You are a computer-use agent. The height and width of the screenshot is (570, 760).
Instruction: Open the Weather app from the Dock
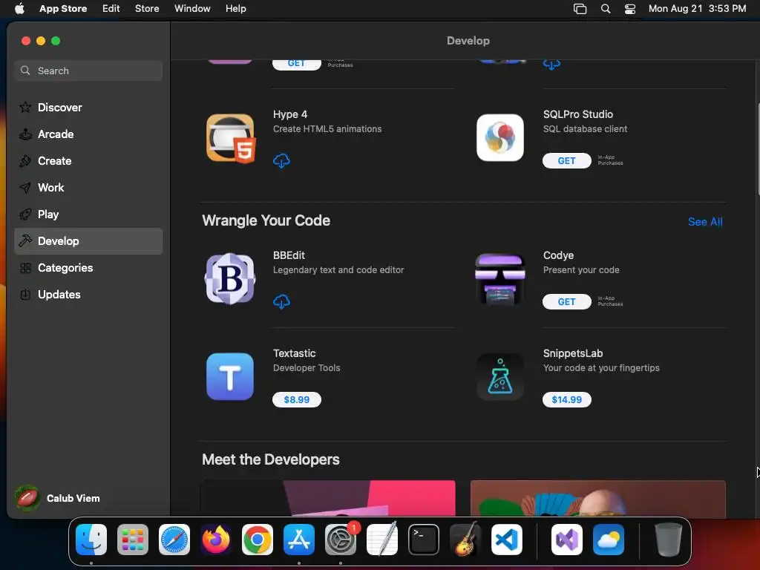(x=609, y=540)
